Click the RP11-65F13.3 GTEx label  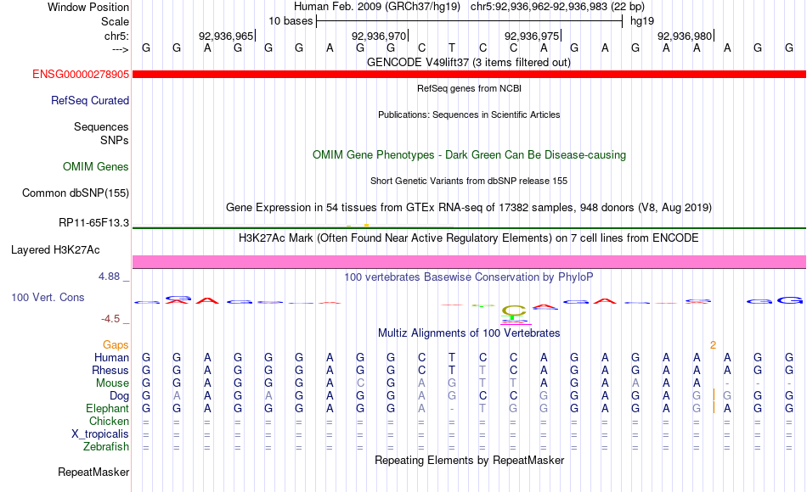(x=93, y=223)
